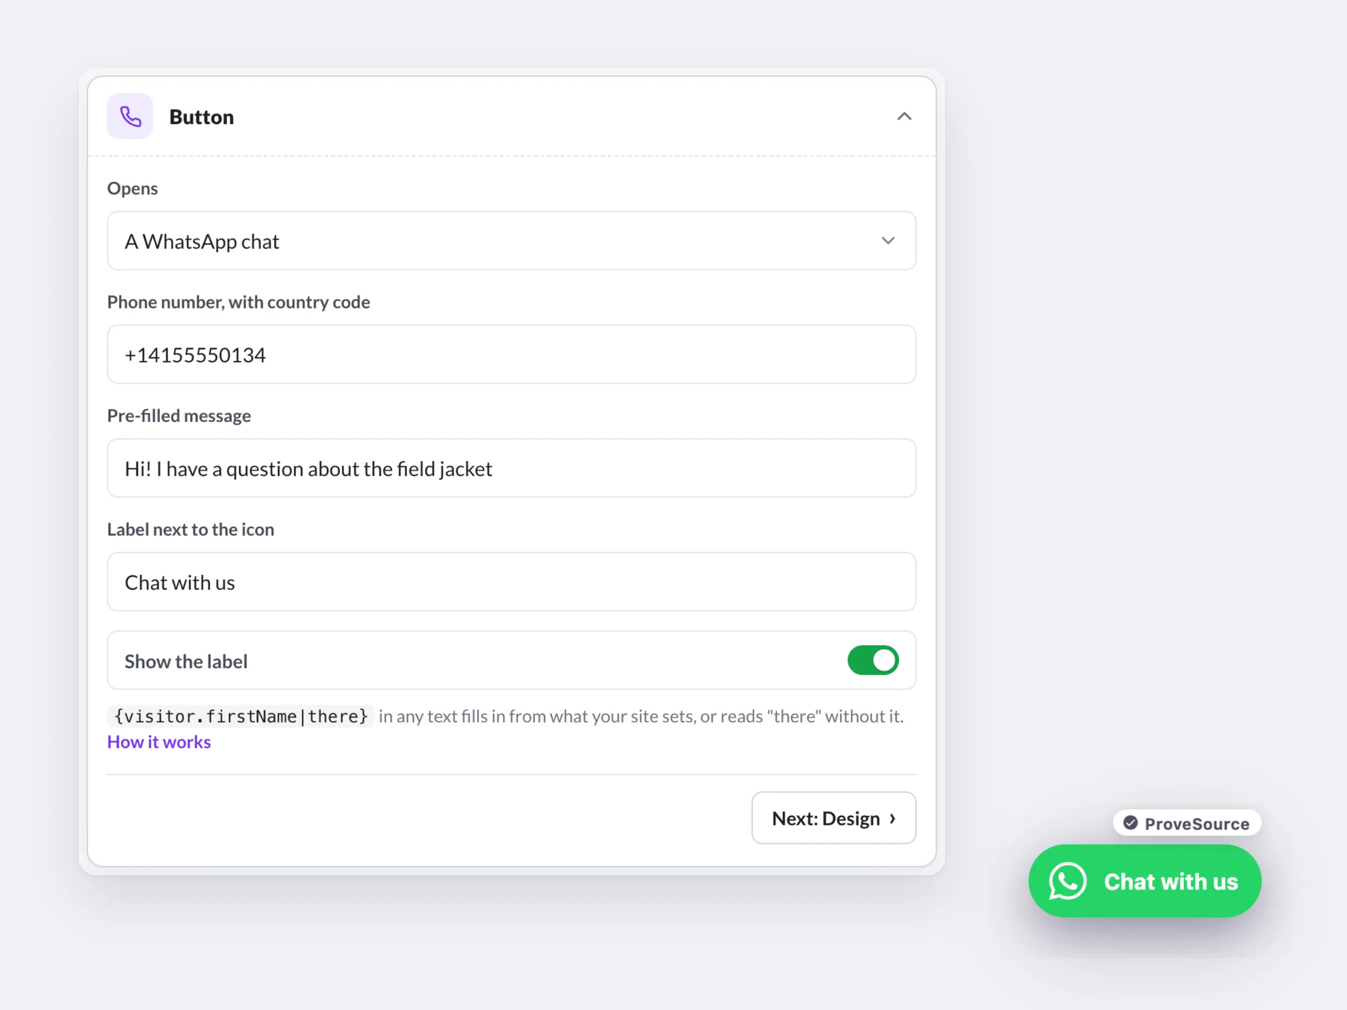The width and height of the screenshot is (1347, 1010).
Task: Click the {visitor.firstName|there} code snippet
Action: [x=241, y=717]
